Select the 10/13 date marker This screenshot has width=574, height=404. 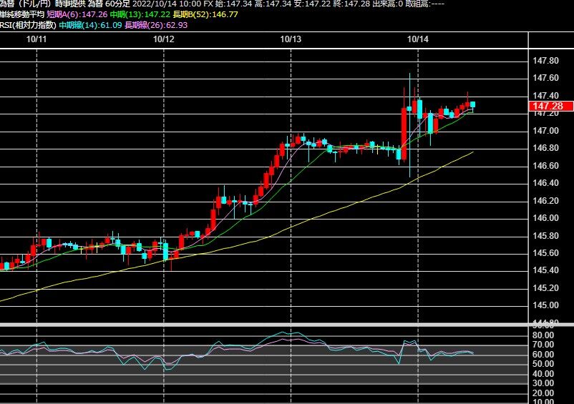291,39
